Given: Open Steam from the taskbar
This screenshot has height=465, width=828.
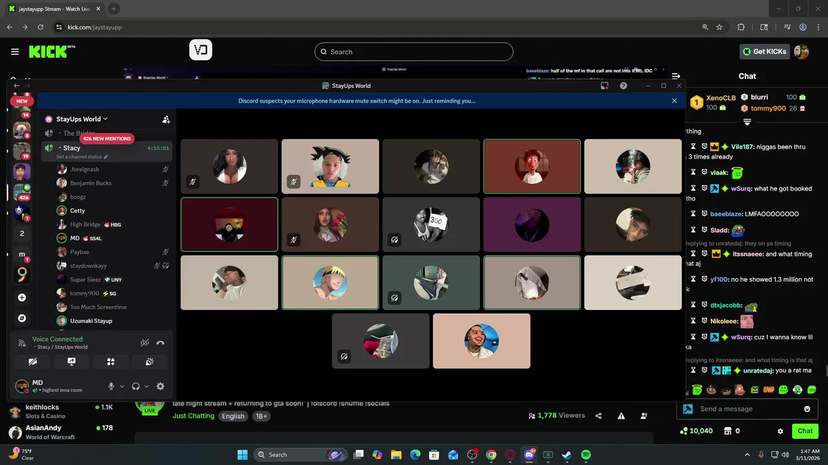Looking at the screenshot, I should pyautogui.click(x=567, y=455).
